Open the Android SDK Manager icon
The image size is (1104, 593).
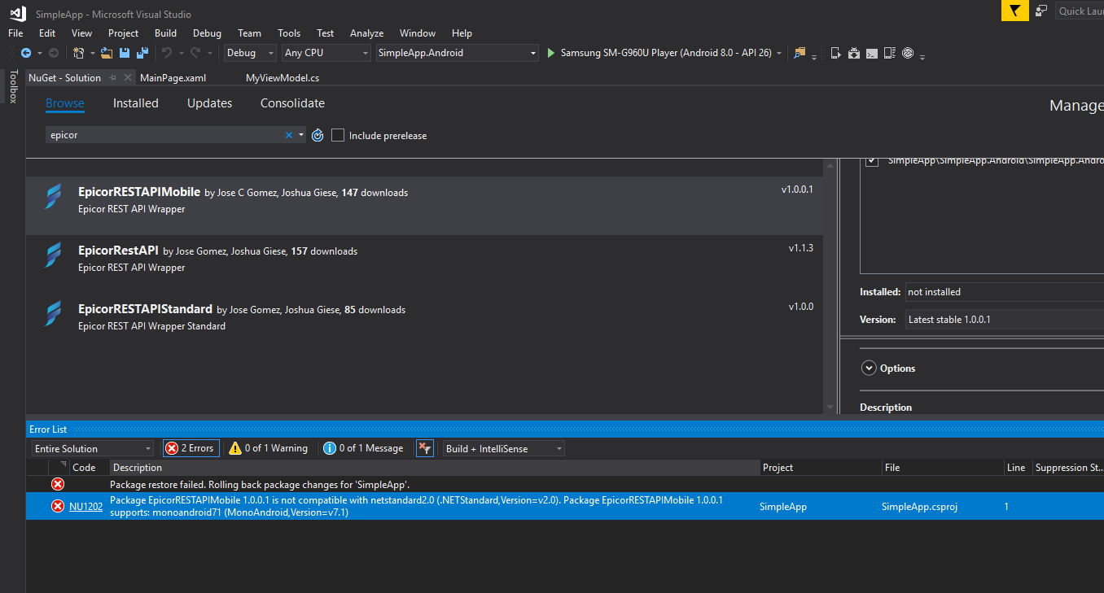tap(854, 53)
